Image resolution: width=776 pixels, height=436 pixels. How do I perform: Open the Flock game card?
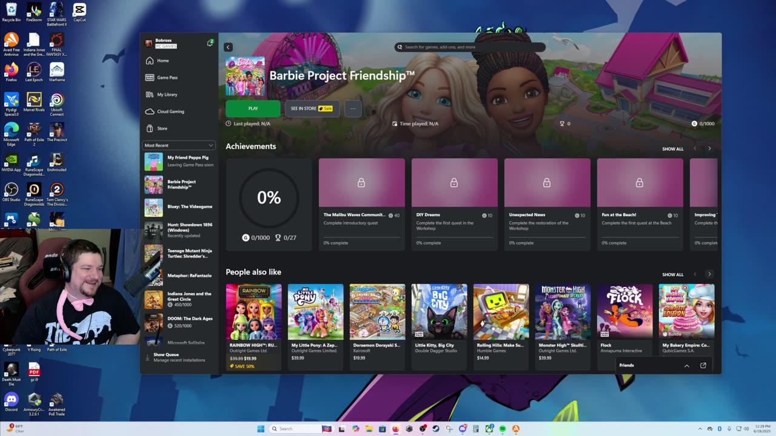(x=624, y=327)
